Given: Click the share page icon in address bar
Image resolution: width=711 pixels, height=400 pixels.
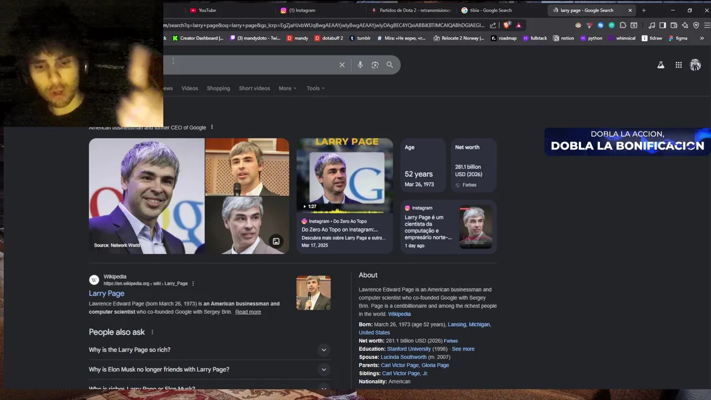Looking at the screenshot, I should point(493,25).
